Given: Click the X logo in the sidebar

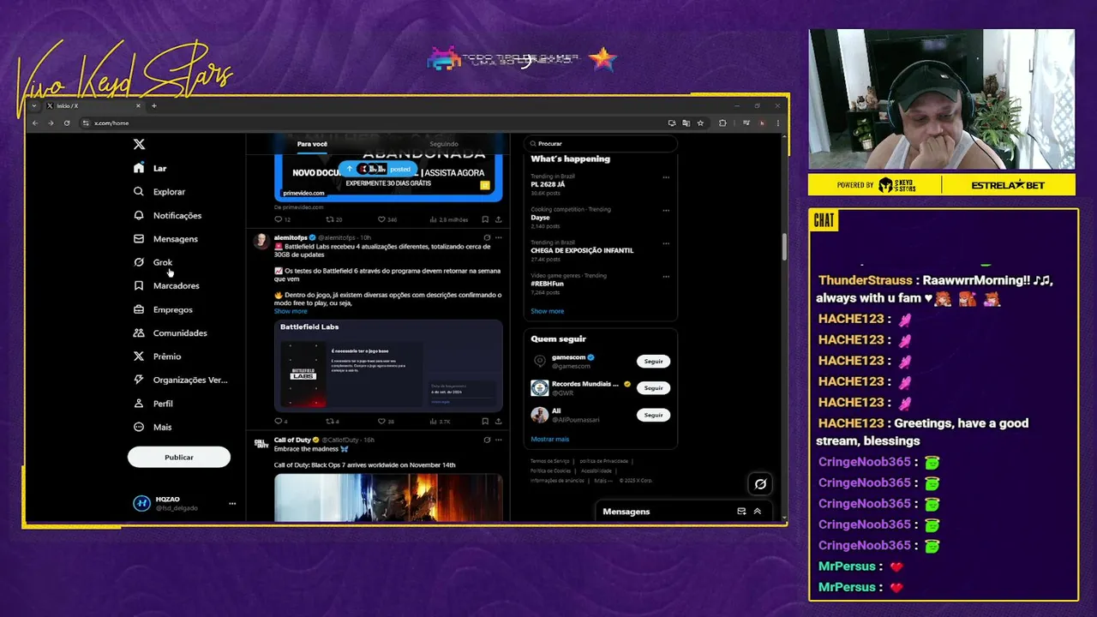Looking at the screenshot, I should tap(139, 144).
